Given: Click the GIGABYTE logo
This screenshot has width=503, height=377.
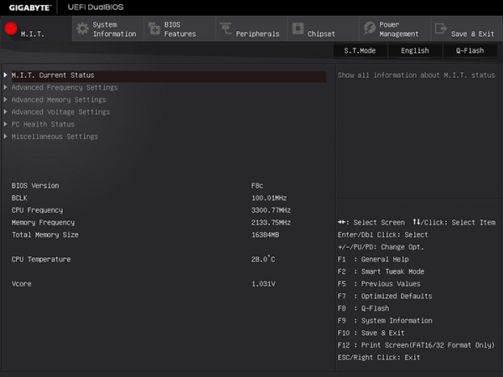Looking at the screenshot, I should tap(29, 8).
